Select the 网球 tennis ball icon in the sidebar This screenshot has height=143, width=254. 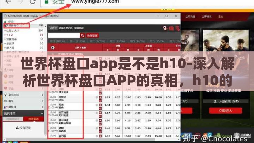[5, 82]
